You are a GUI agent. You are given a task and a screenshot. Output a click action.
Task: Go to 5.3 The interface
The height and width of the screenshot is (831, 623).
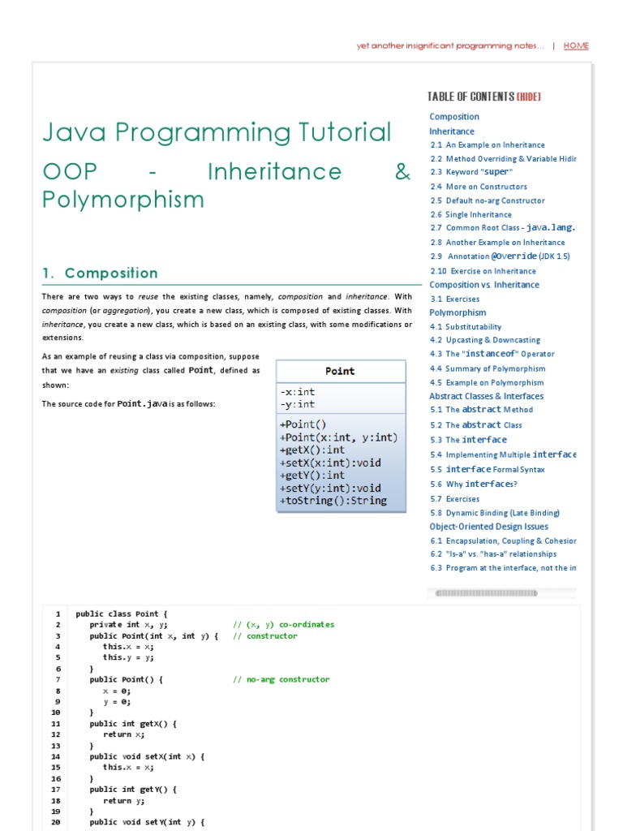(x=468, y=439)
